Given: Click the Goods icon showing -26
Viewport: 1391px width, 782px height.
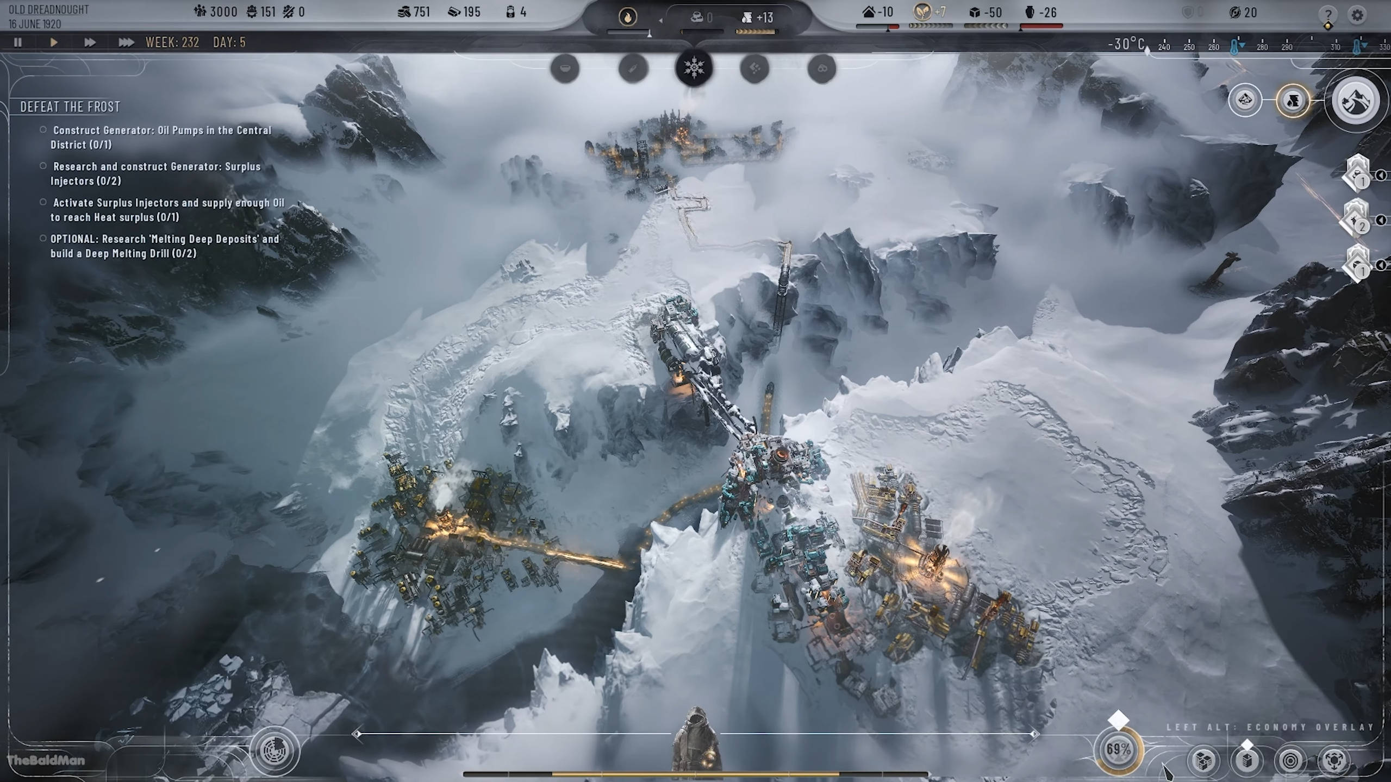Looking at the screenshot, I should [x=1040, y=11].
